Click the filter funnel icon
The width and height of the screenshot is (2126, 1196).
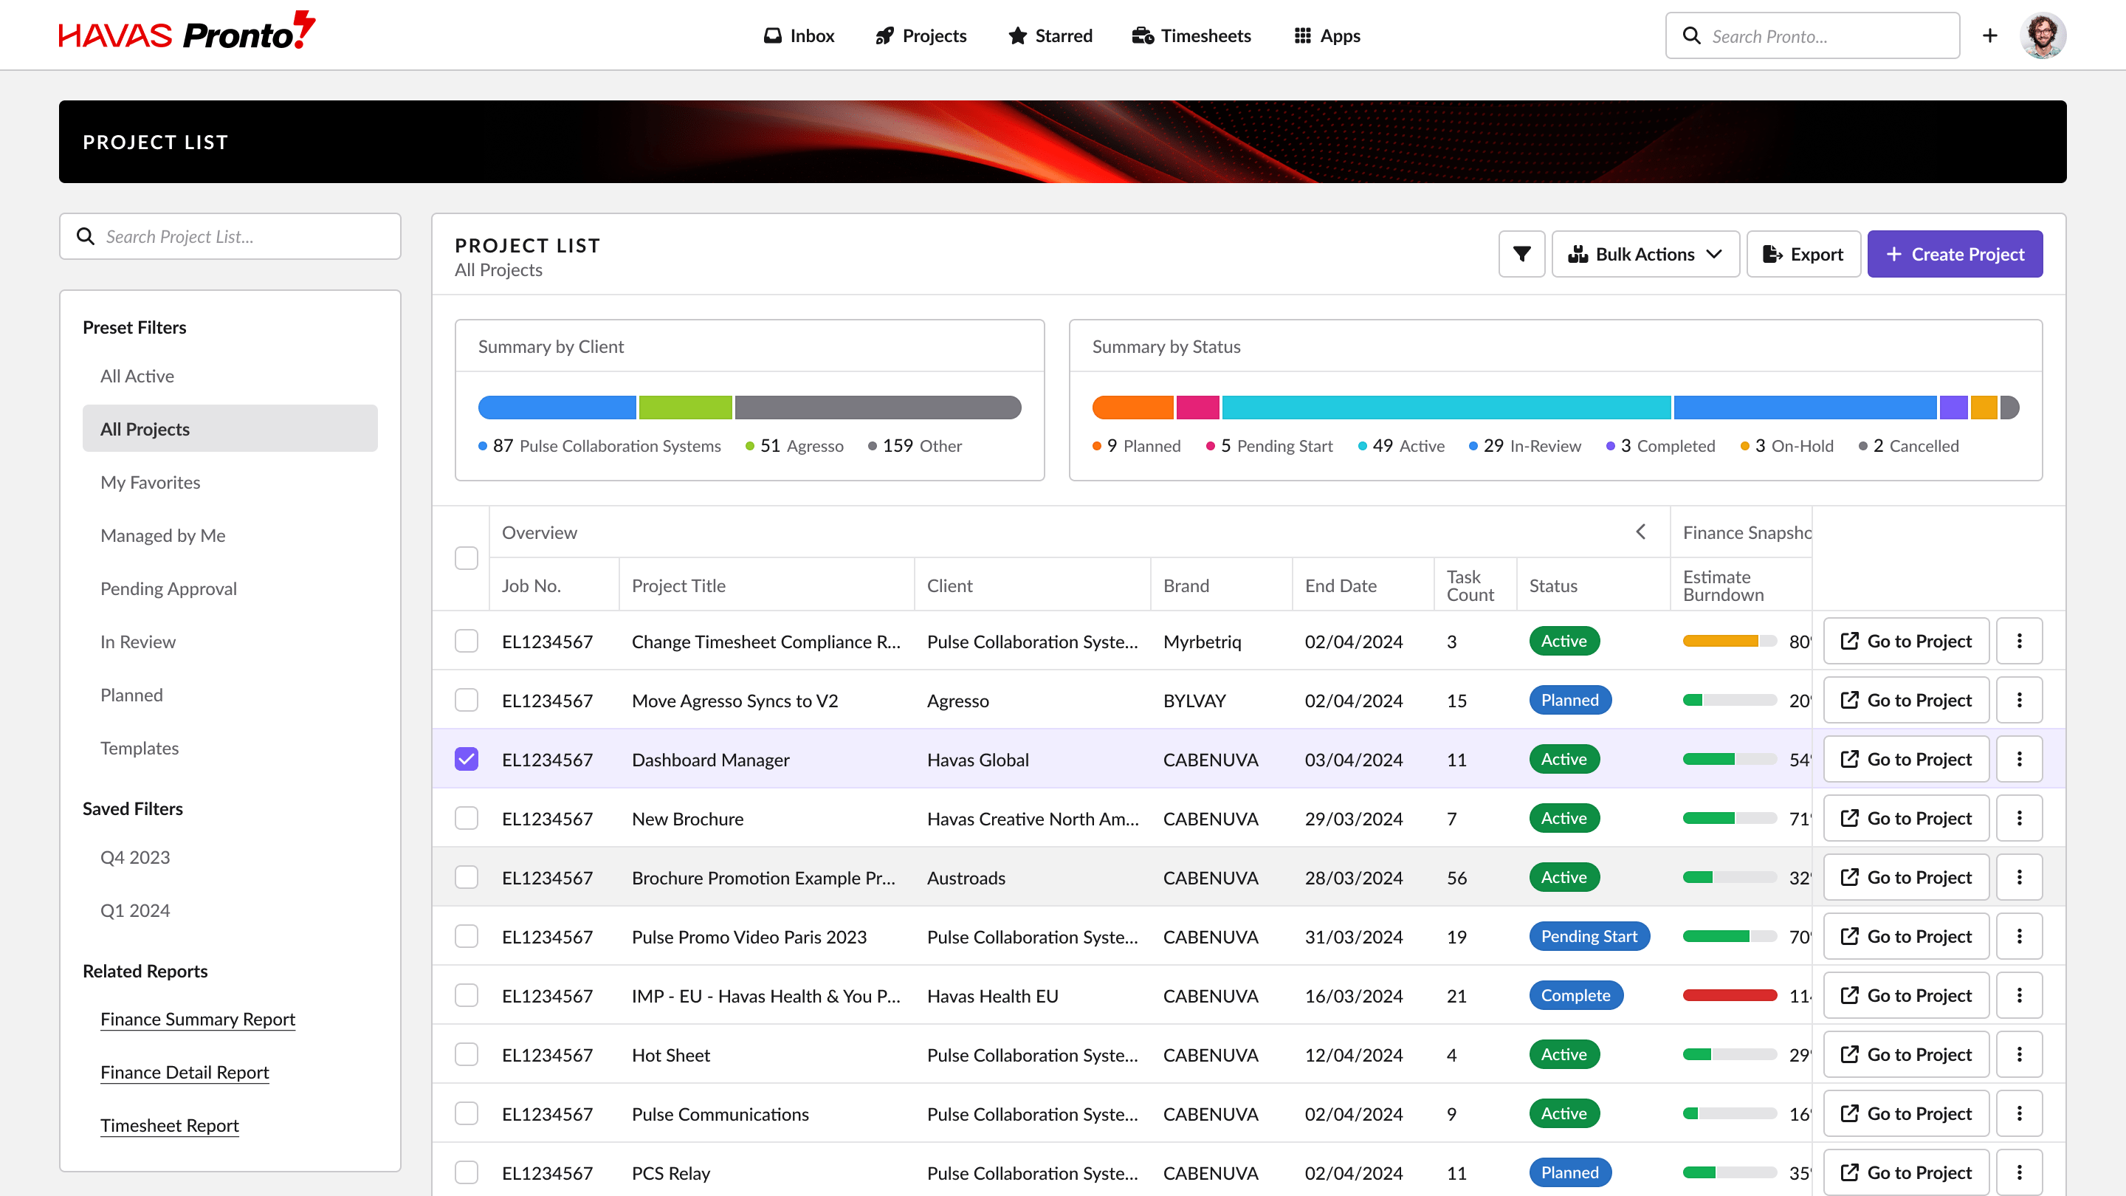[1521, 254]
